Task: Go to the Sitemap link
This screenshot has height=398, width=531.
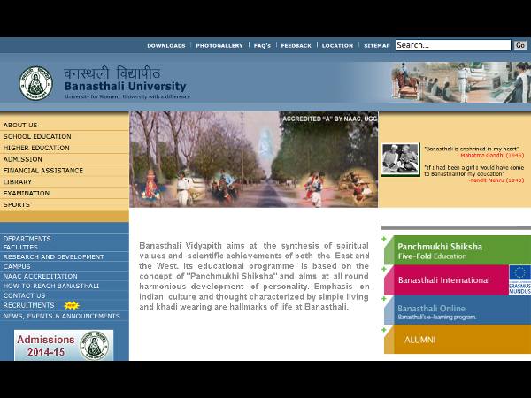Action: click(376, 45)
